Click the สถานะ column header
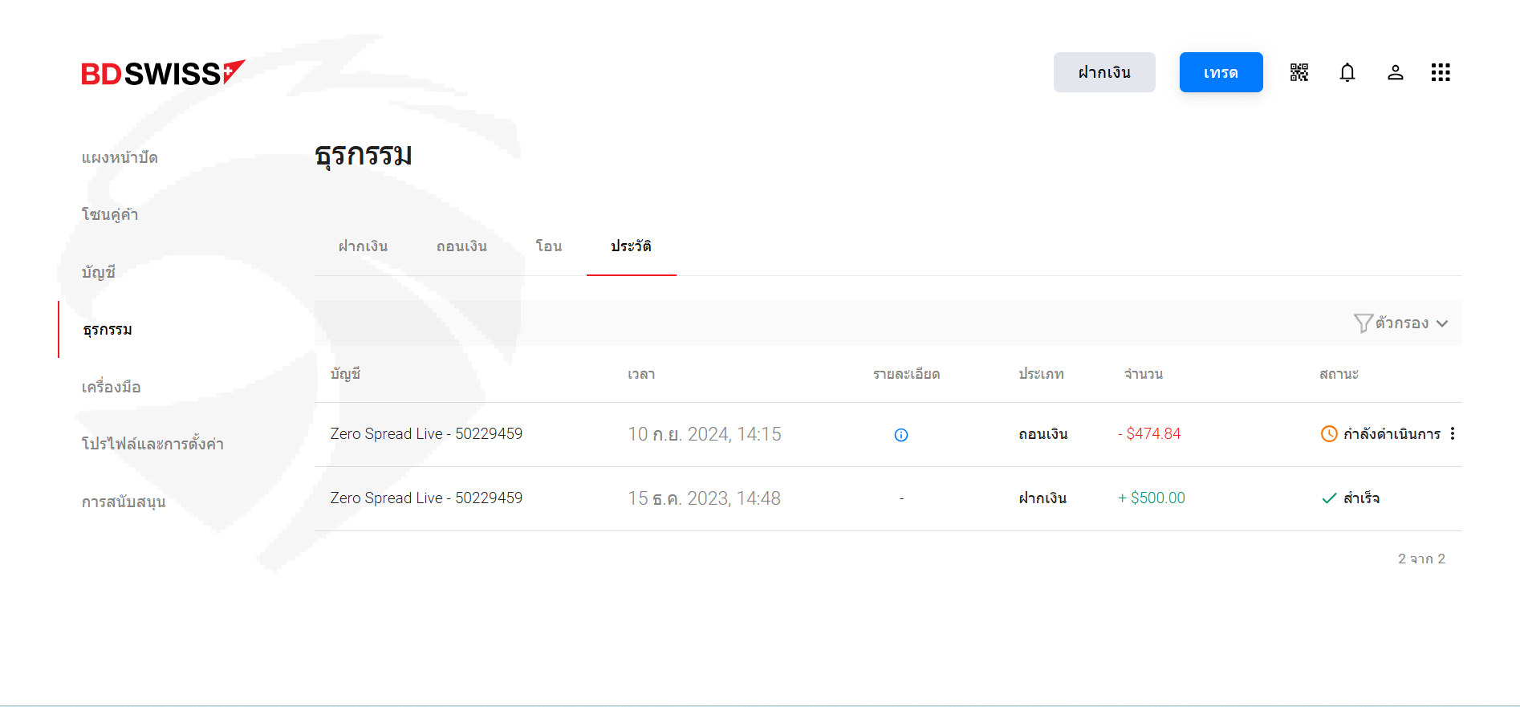 pos(1339,374)
